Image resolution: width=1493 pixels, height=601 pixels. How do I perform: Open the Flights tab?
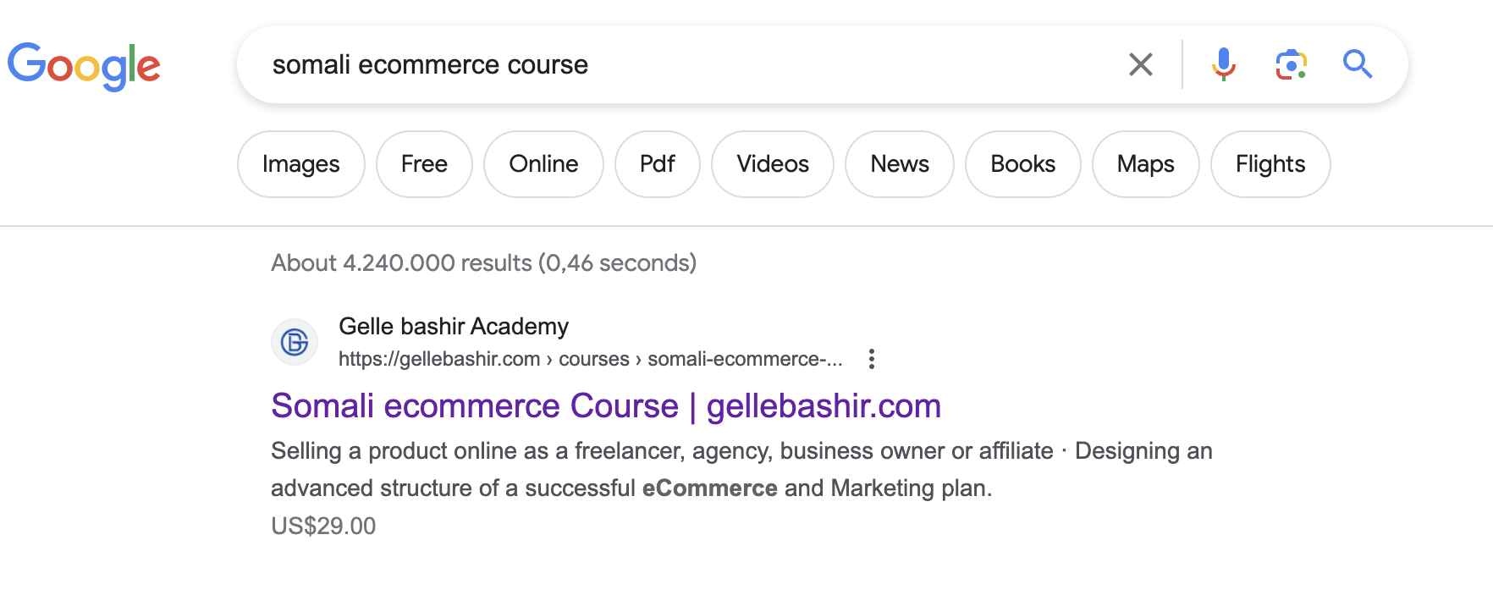(x=1270, y=164)
